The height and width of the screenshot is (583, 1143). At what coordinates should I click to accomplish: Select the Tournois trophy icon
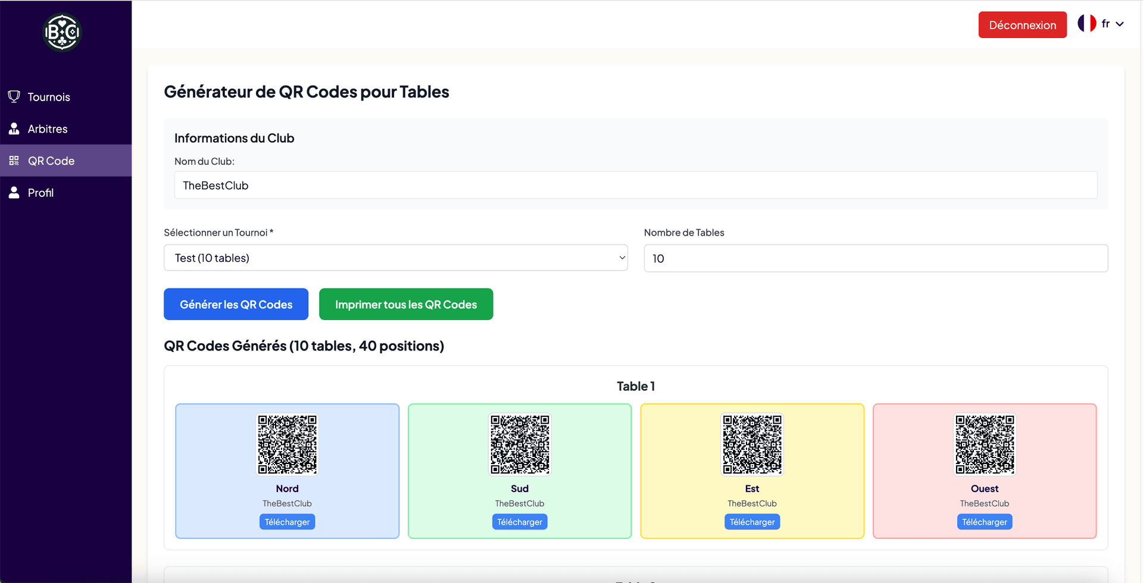point(14,96)
